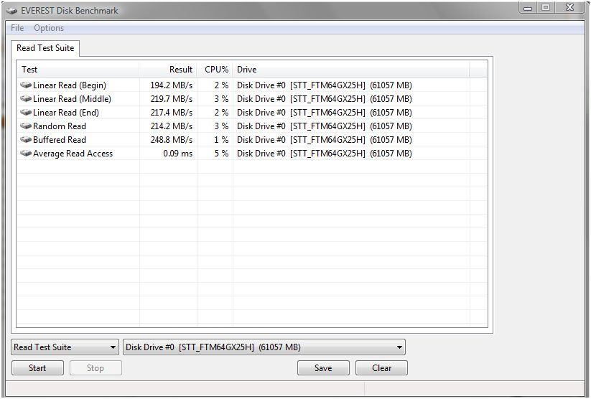Click the Buffered Read disk icon
This screenshot has height=399, width=591.
(26, 140)
